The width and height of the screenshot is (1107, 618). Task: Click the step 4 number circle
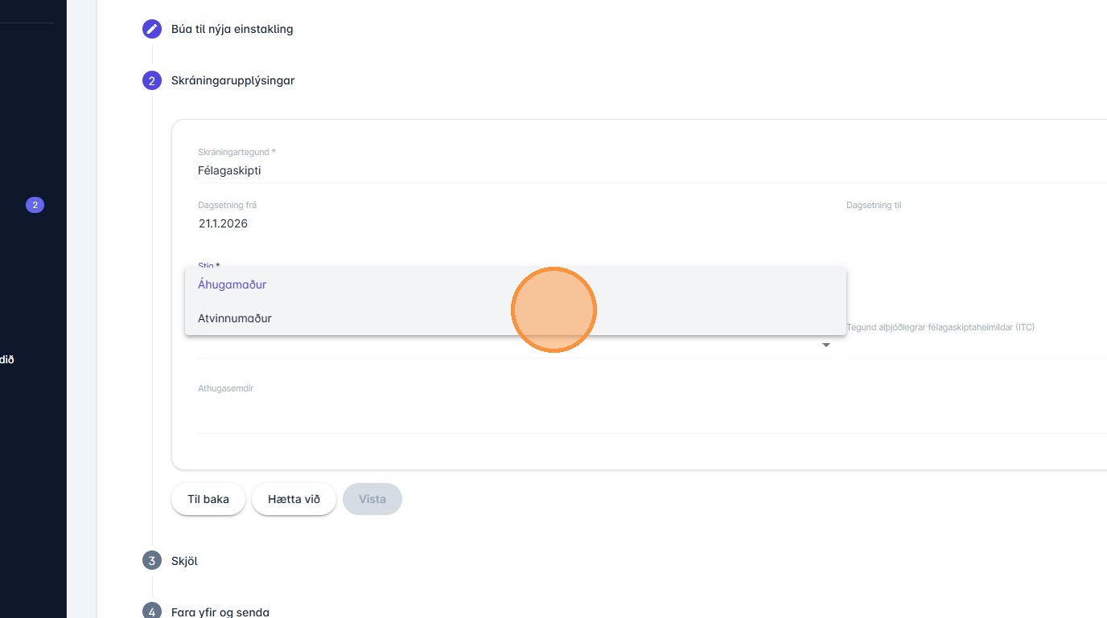[151, 612]
